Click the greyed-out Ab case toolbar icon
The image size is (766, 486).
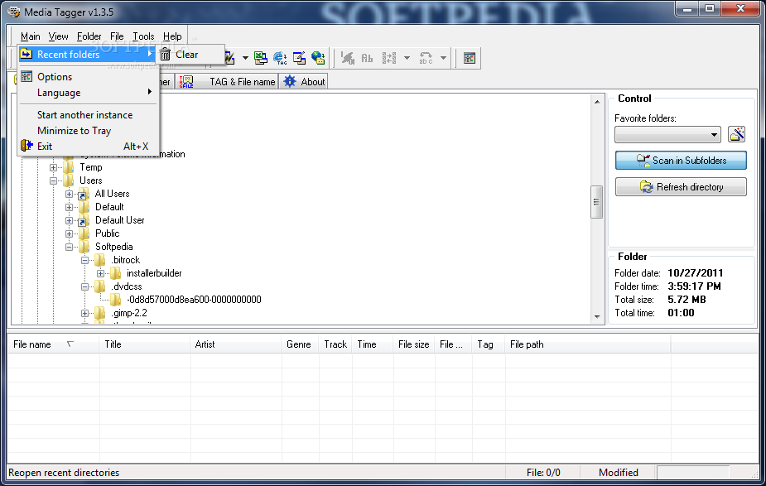pyautogui.click(x=367, y=58)
